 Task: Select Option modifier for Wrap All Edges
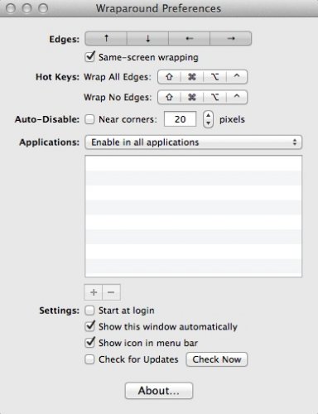[214, 77]
